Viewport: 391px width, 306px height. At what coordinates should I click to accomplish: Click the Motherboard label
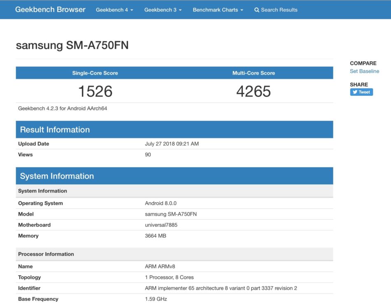(x=35, y=225)
